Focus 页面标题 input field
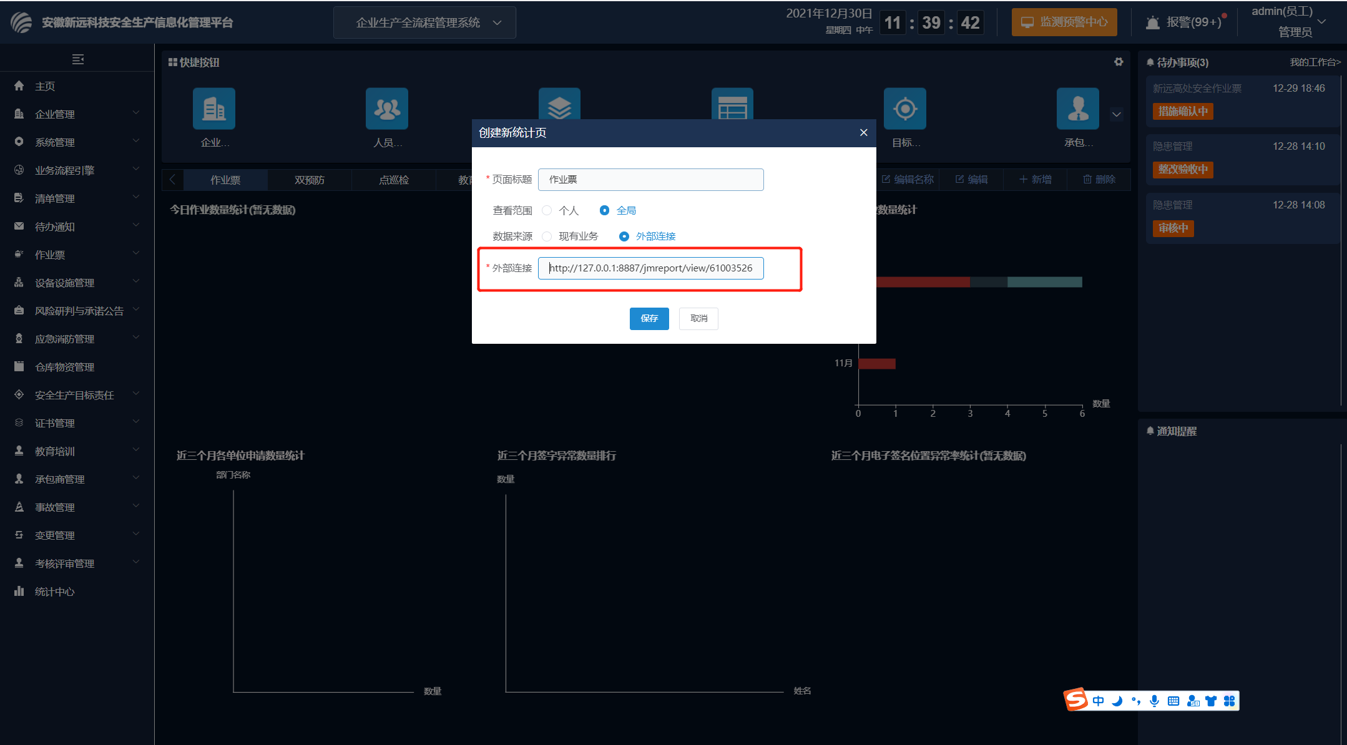Screen dimensions: 1347x745 (650, 180)
